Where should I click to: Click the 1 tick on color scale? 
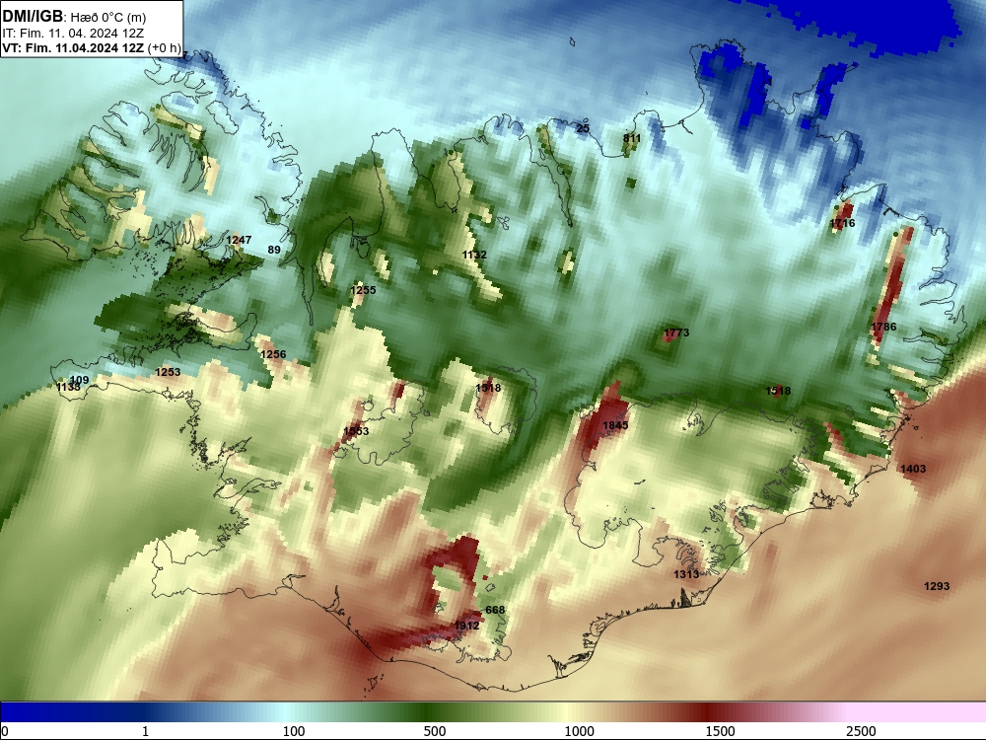[x=145, y=731]
